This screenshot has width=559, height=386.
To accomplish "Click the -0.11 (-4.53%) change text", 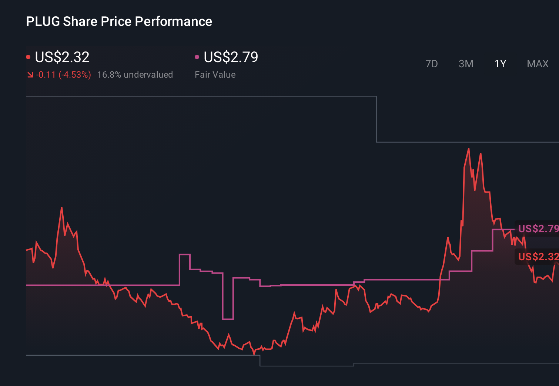I will click(64, 74).
